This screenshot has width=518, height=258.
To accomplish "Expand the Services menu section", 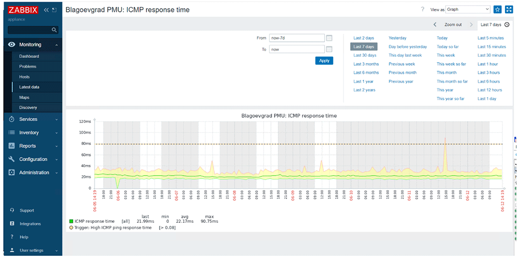I will [x=56, y=119].
